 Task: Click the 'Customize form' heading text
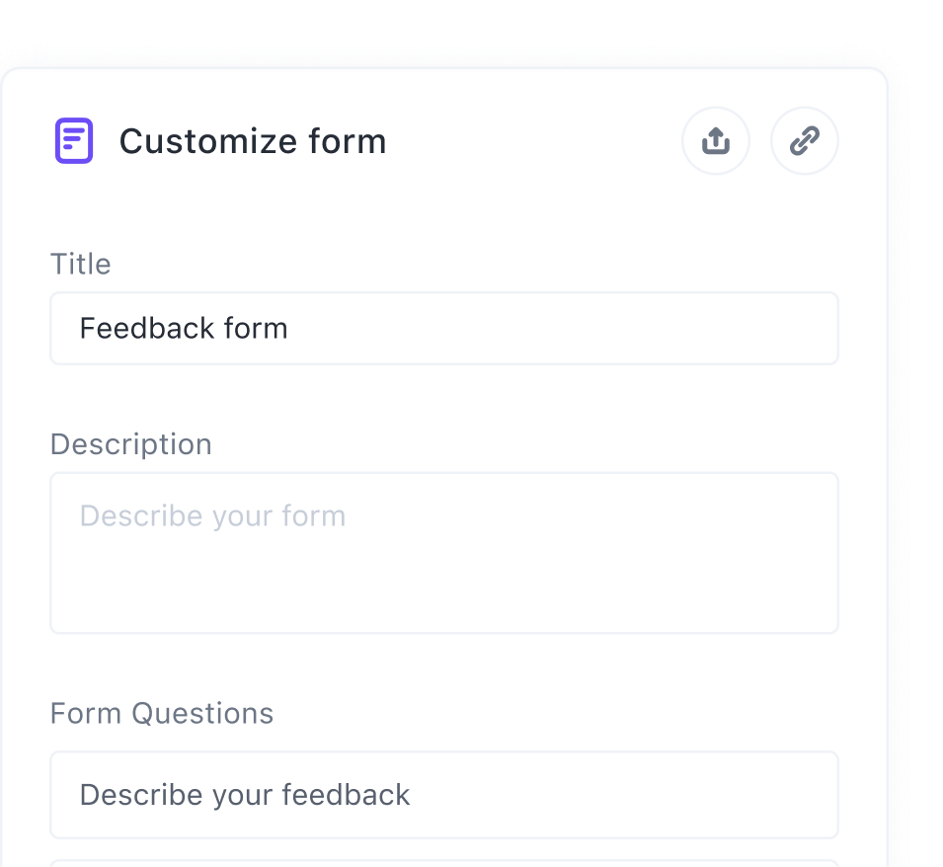pos(253,141)
